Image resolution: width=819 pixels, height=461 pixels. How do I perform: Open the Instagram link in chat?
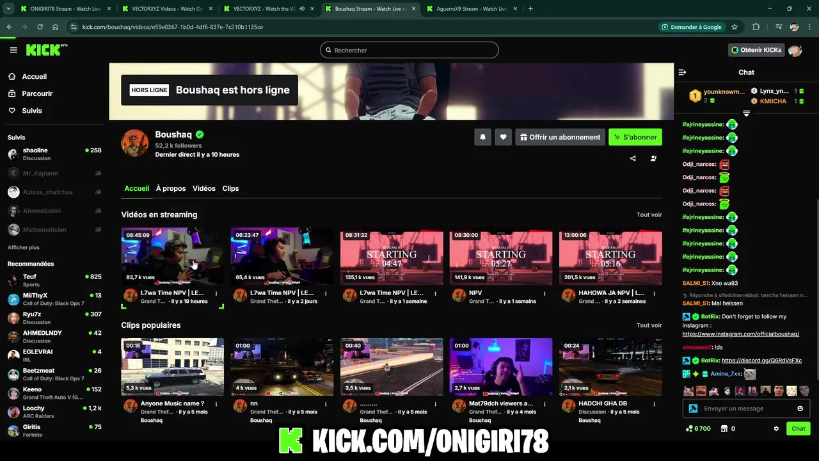pos(741,334)
